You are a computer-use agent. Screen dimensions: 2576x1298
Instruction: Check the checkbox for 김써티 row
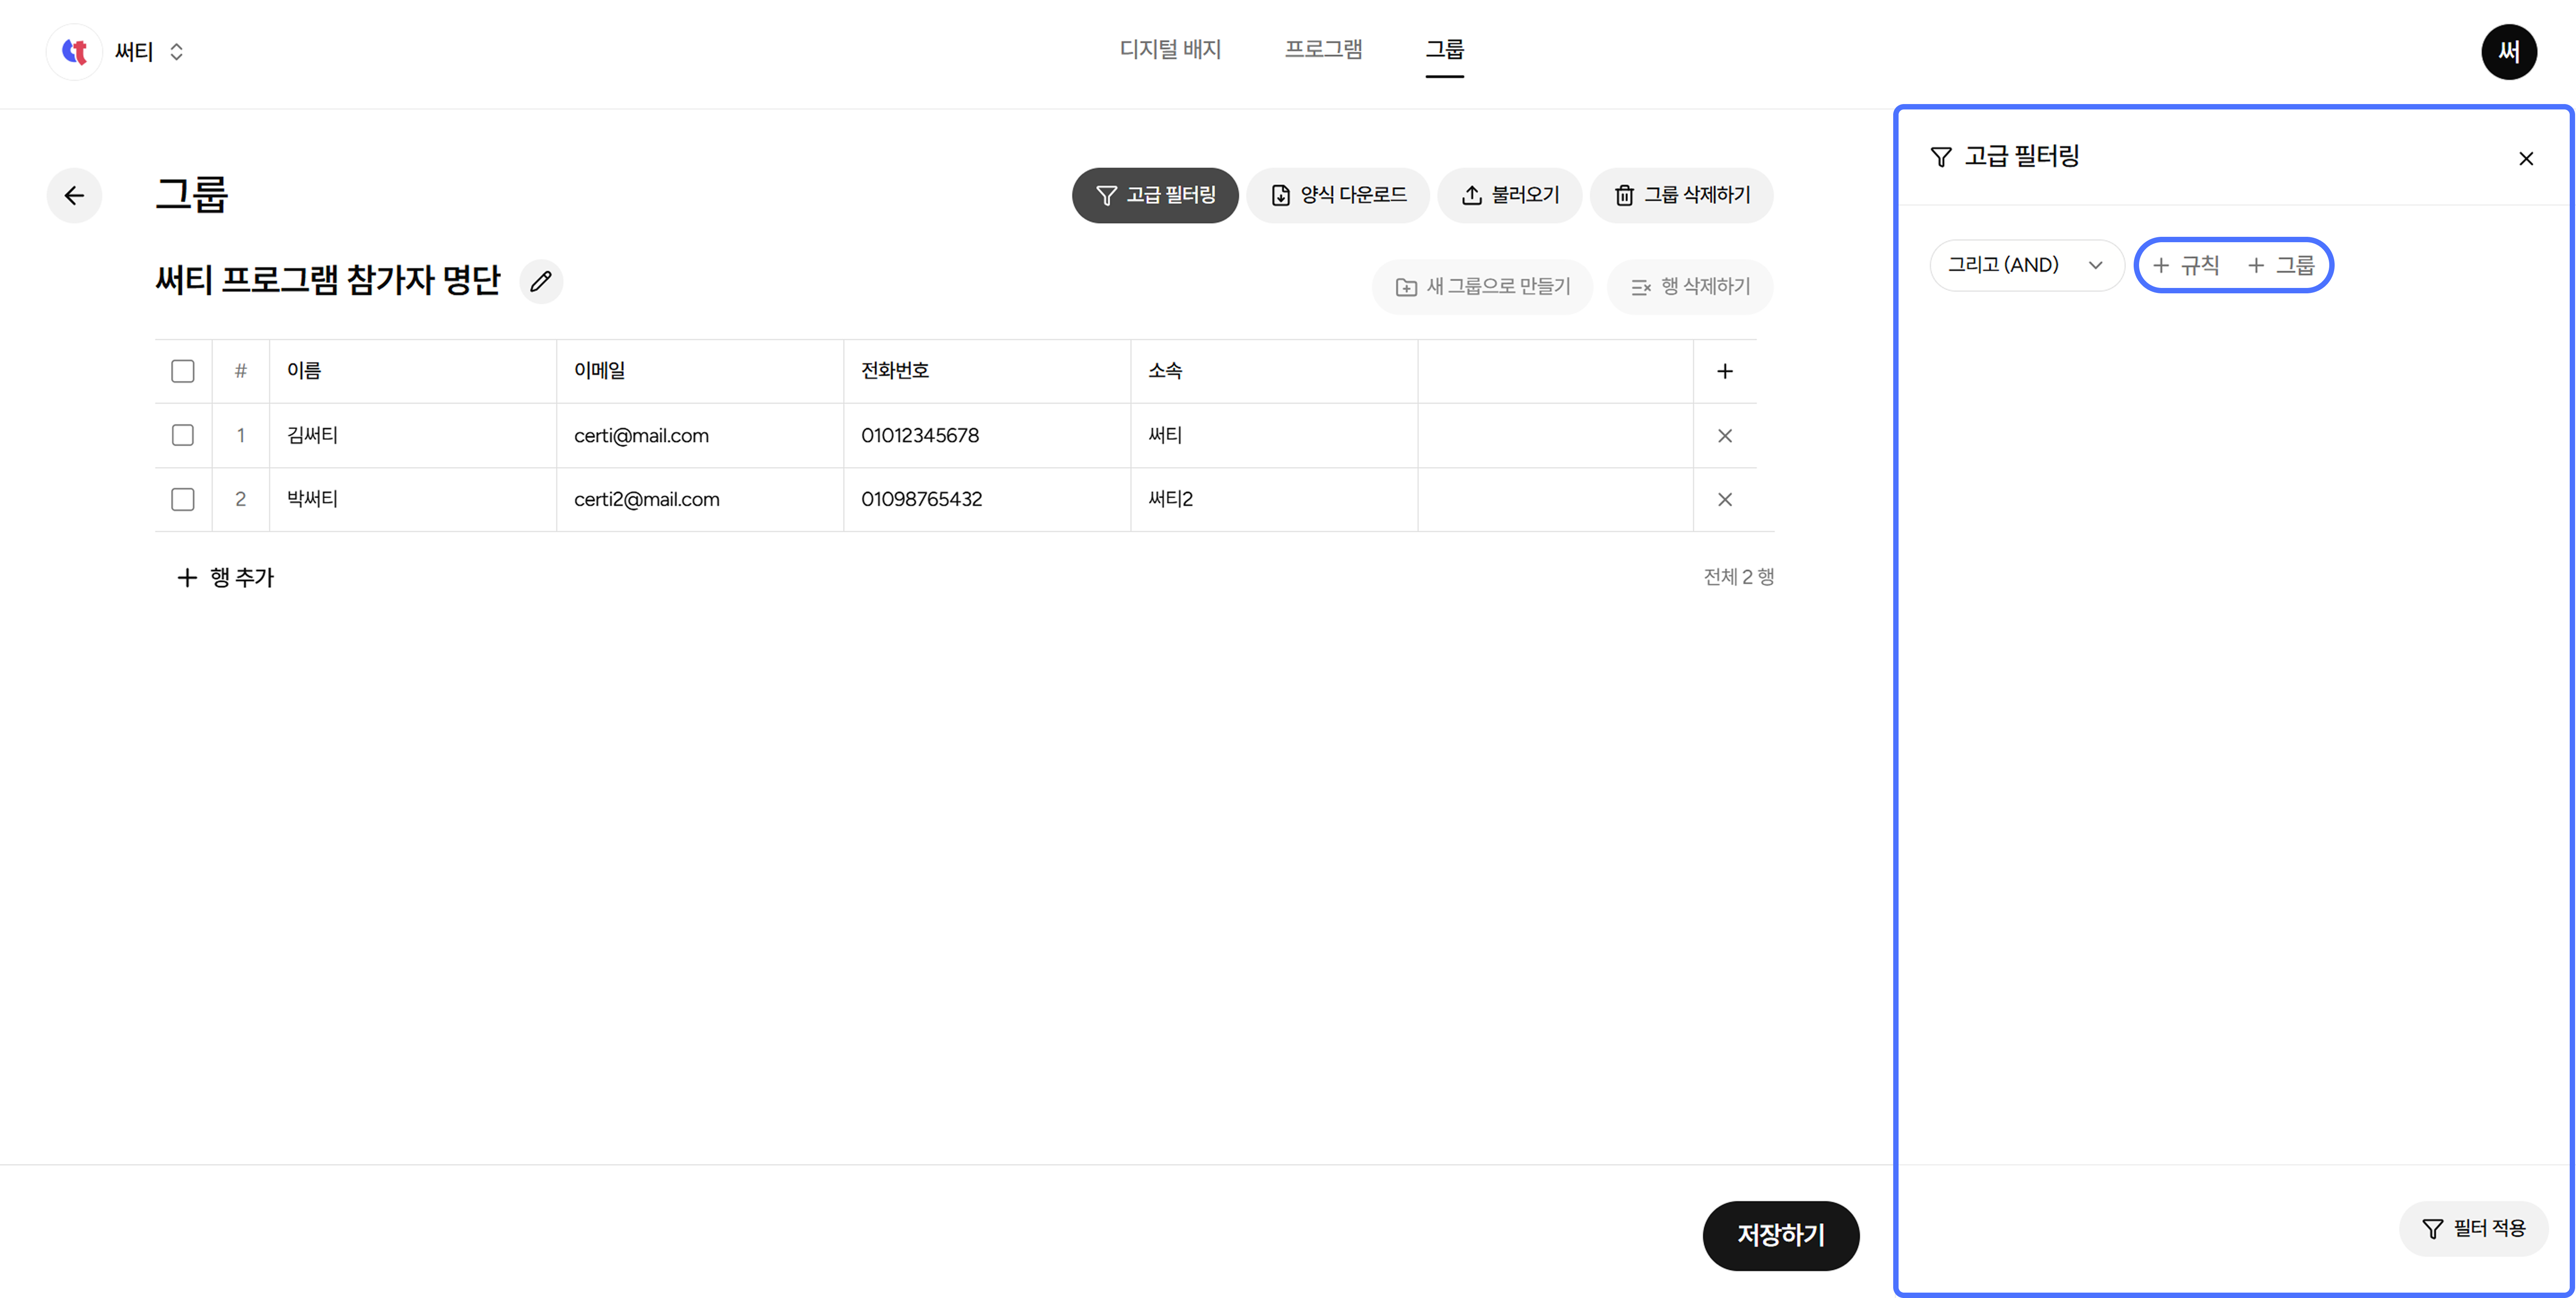183,435
